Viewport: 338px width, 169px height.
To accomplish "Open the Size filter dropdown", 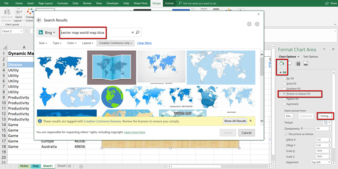I will (x=43, y=43).
